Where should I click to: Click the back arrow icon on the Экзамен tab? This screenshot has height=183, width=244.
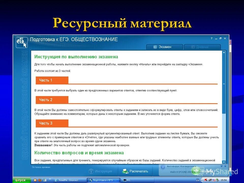click(155, 47)
